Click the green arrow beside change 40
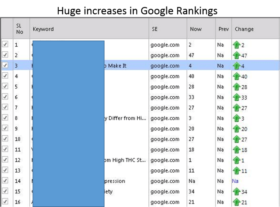The image size is (280, 207). tap(237, 76)
